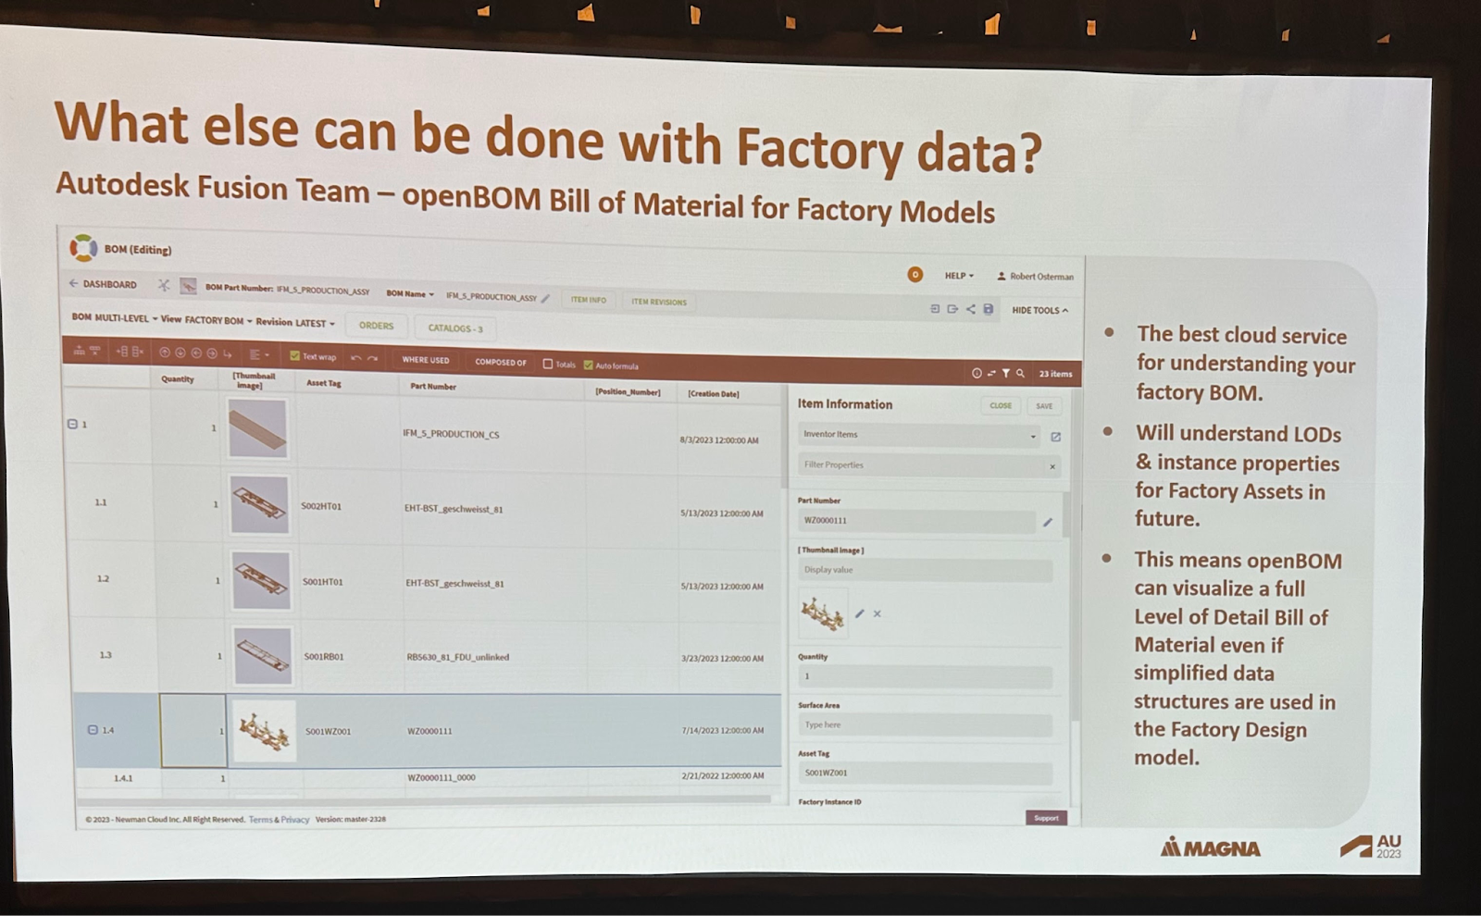1481x916 pixels.
Task: Open the Privacy link in footer
Action: [x=295, y=819]
